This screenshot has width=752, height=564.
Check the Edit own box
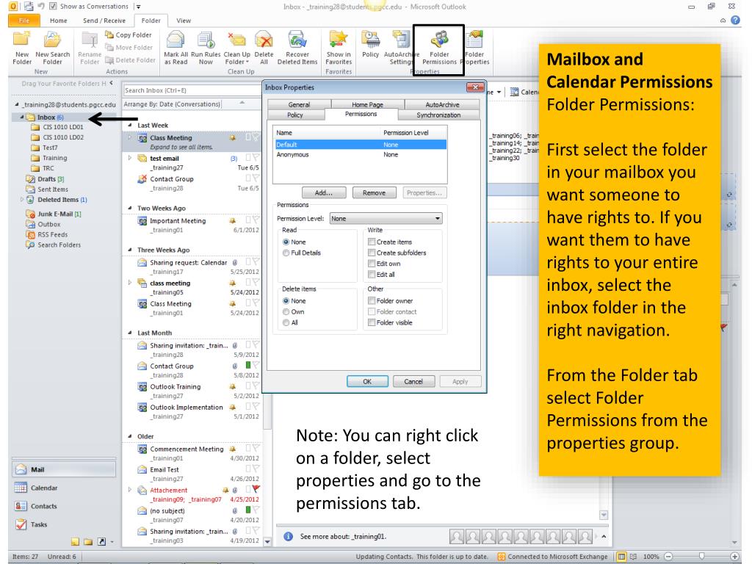(x=371, y=264)
